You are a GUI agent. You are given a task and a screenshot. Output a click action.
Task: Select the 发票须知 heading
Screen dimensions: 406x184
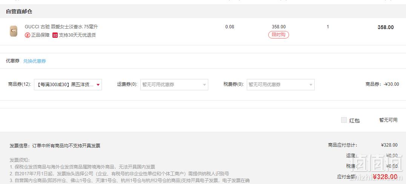point(20,160)
